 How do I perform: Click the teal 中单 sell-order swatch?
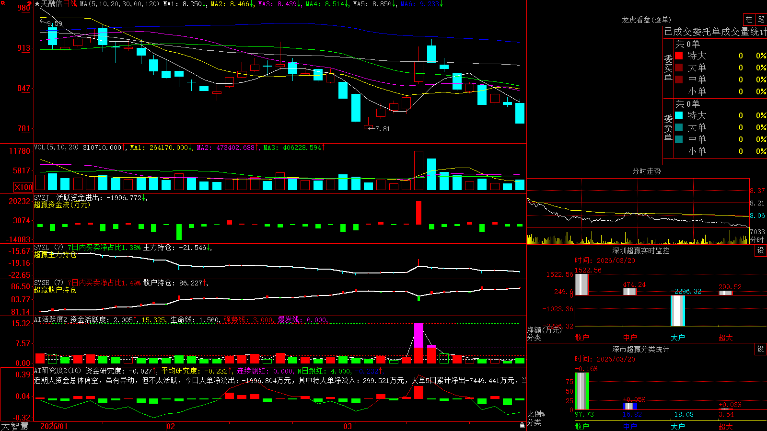679,139
